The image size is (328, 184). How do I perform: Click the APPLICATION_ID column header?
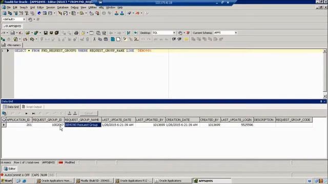click(19, 120)
